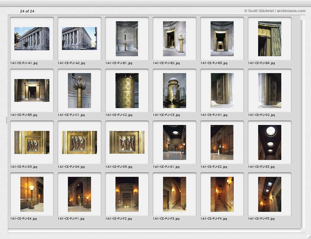
Task: Click filename label 1A1-CE-PJ-E3.jpg
Action: pyautogui.click(x=262, y=167)
